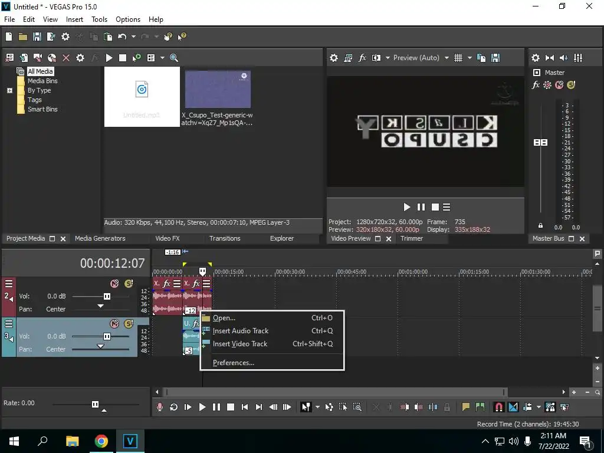Click the save project disk icon
Image resolution: width=604 pixels, height=453 pixels.
coord(37,37)
